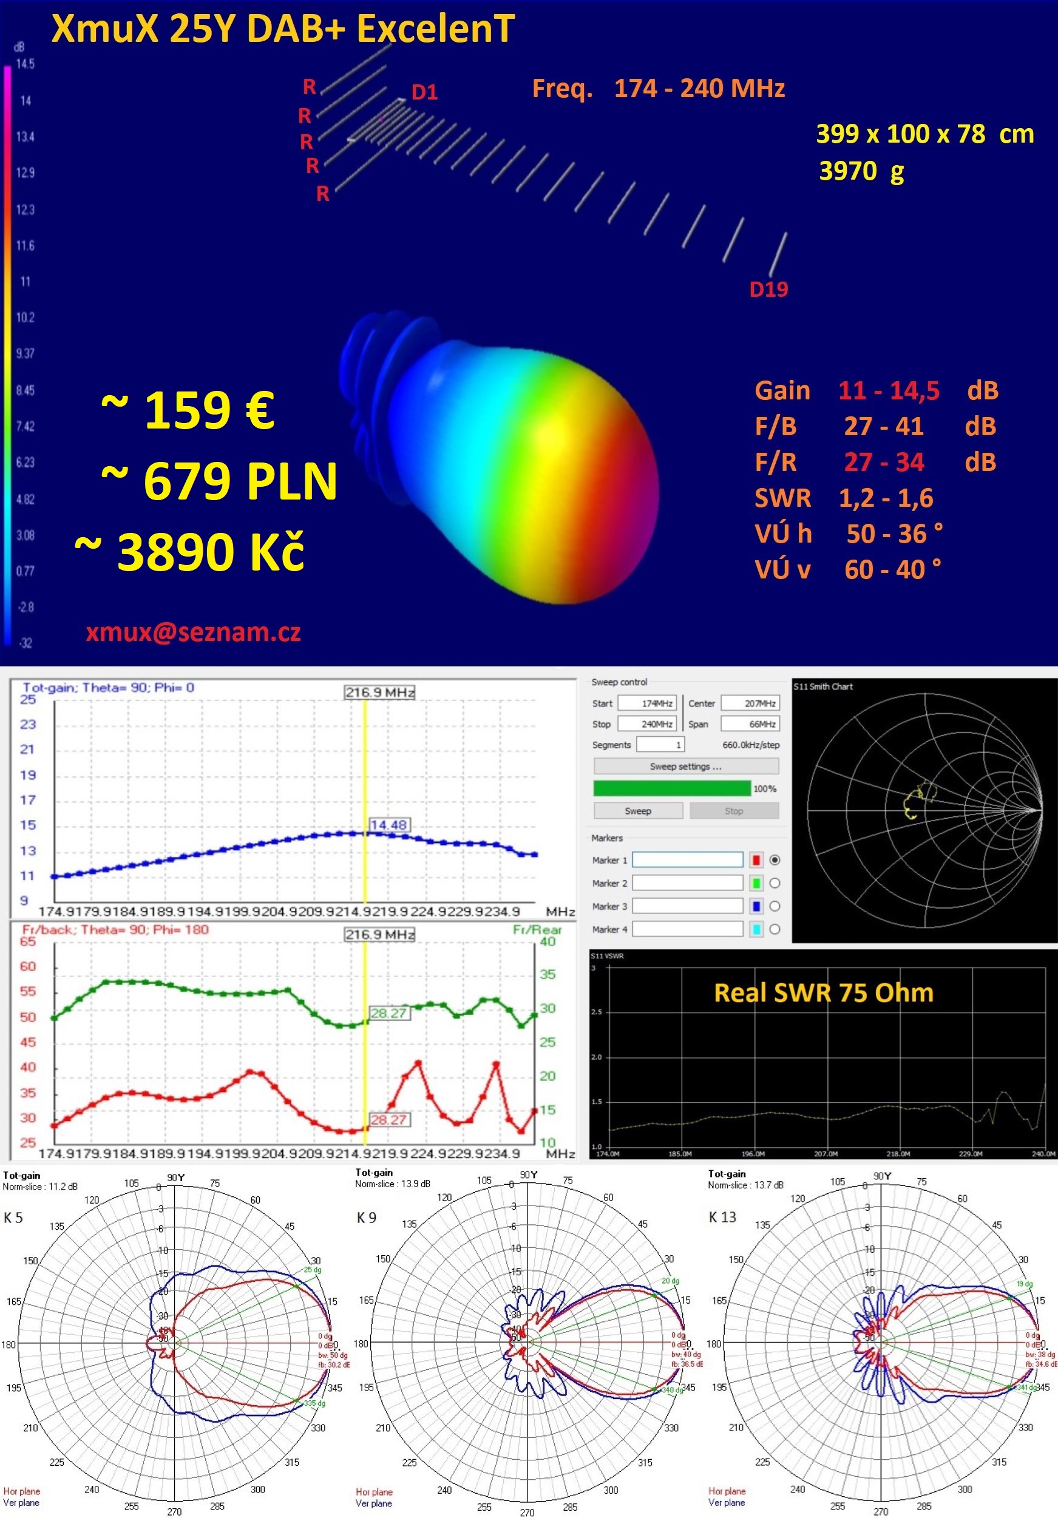Pick the cyan color swatch for Marker 4
1058x1518 pixels.
756,930
